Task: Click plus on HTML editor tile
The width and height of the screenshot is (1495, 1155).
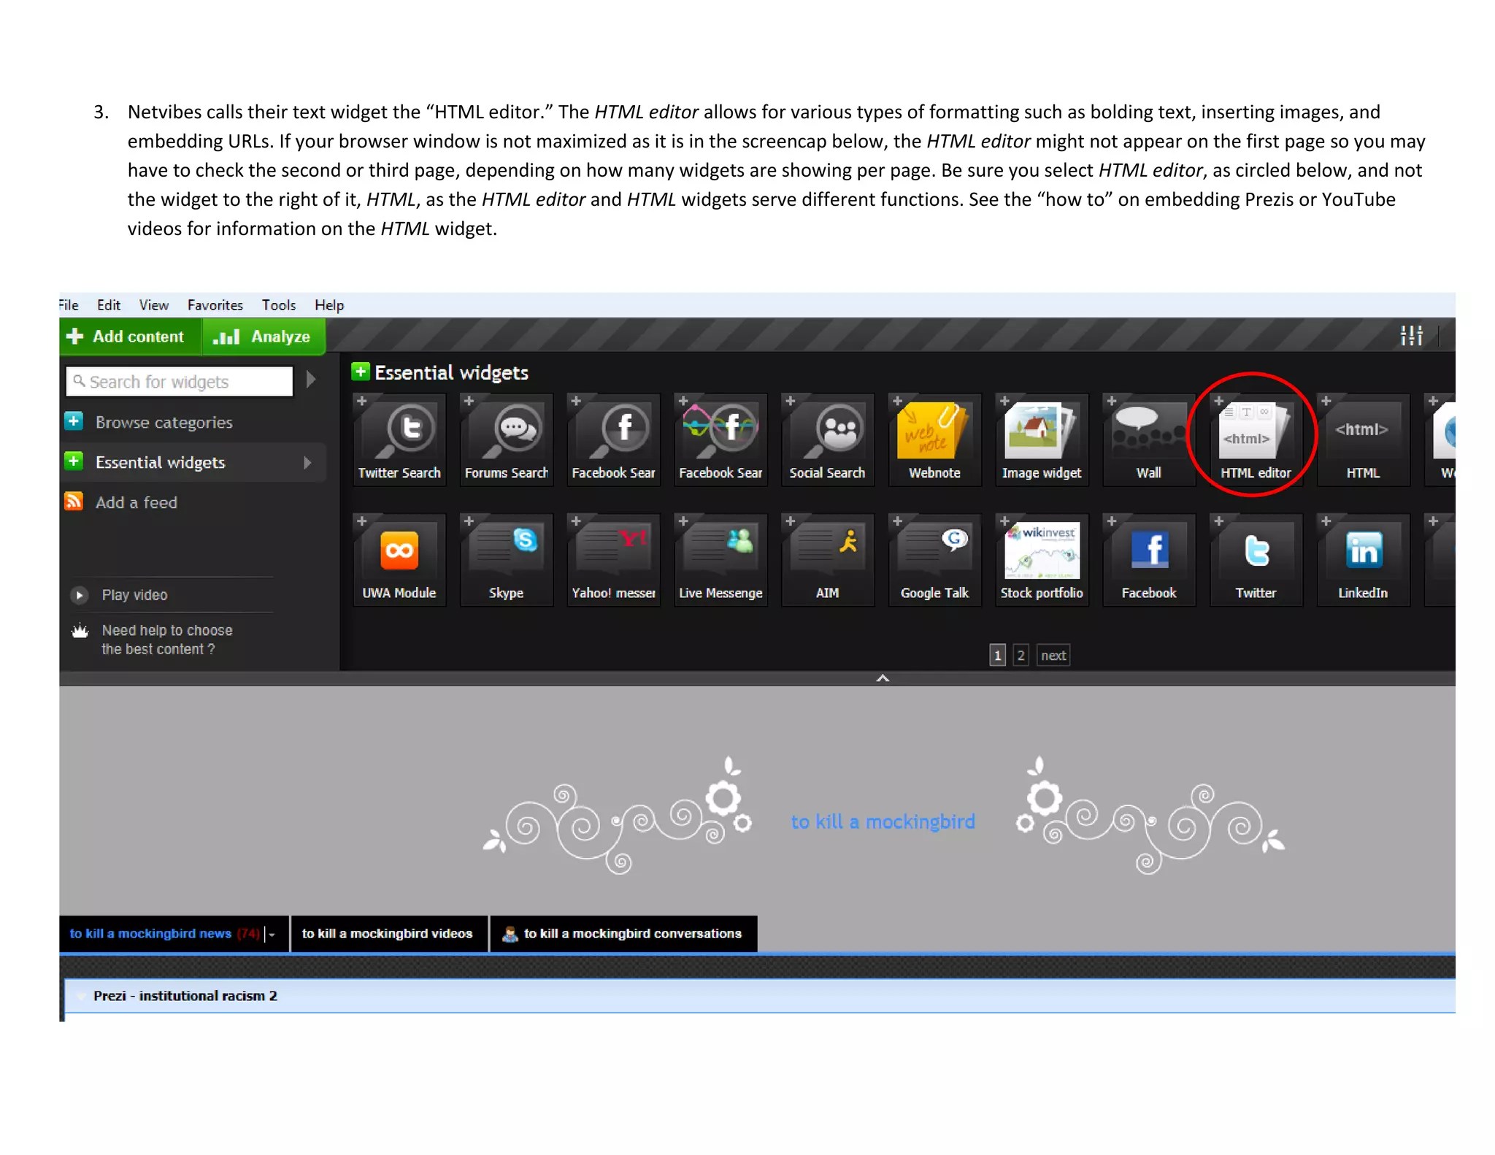Action: coord(1218,401)
